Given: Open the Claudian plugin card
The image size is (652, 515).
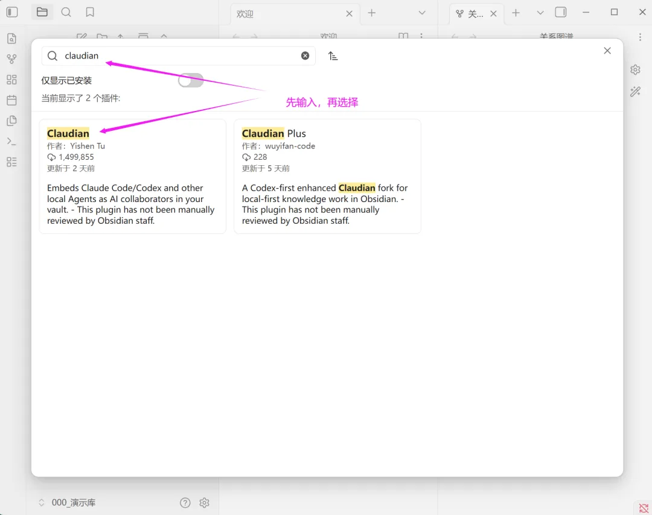Looking at the screenshot, I should pos(133,176).
